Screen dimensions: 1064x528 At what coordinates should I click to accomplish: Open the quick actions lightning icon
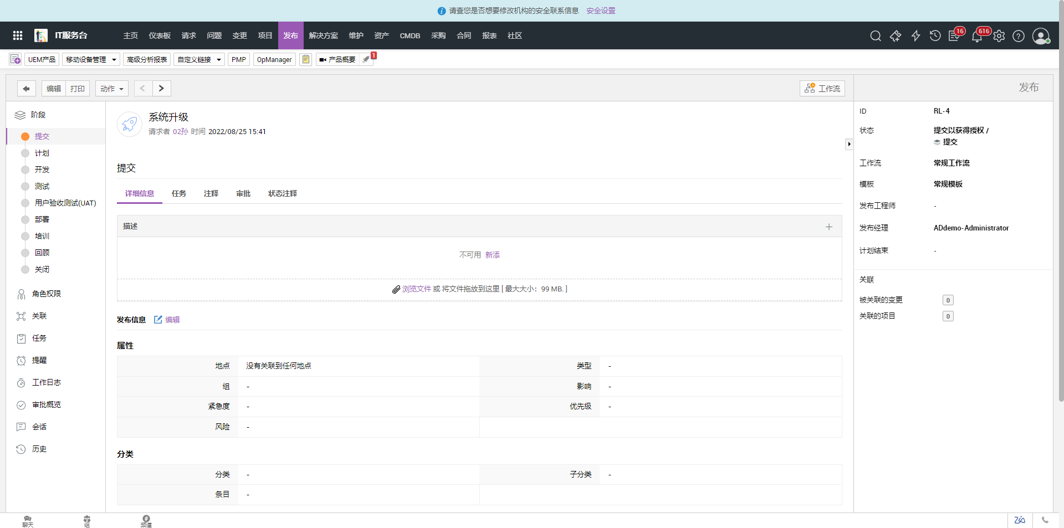tap(915, 36)
